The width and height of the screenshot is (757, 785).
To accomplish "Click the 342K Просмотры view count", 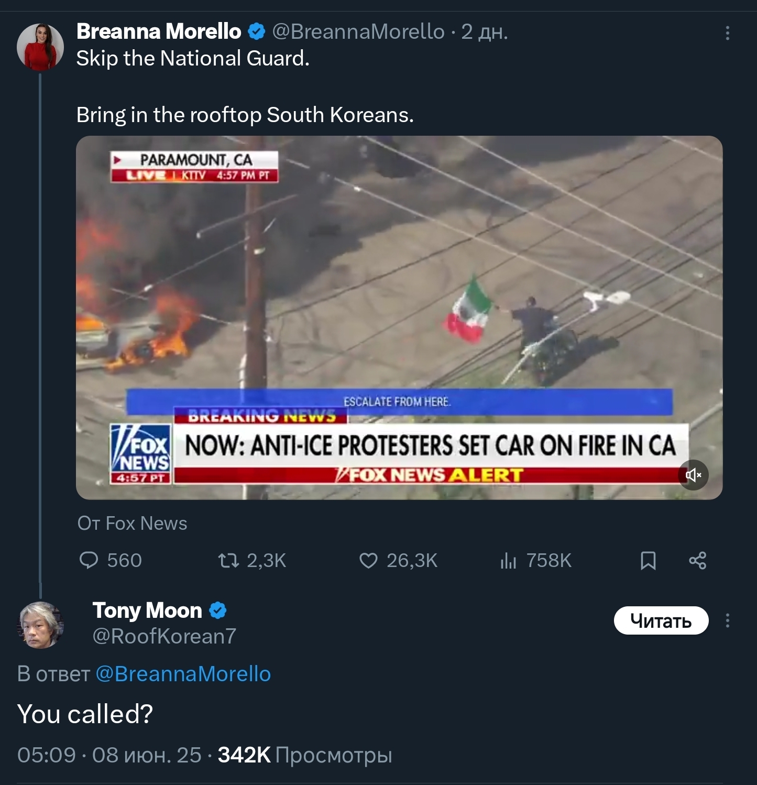I will [x=304, y=755].
